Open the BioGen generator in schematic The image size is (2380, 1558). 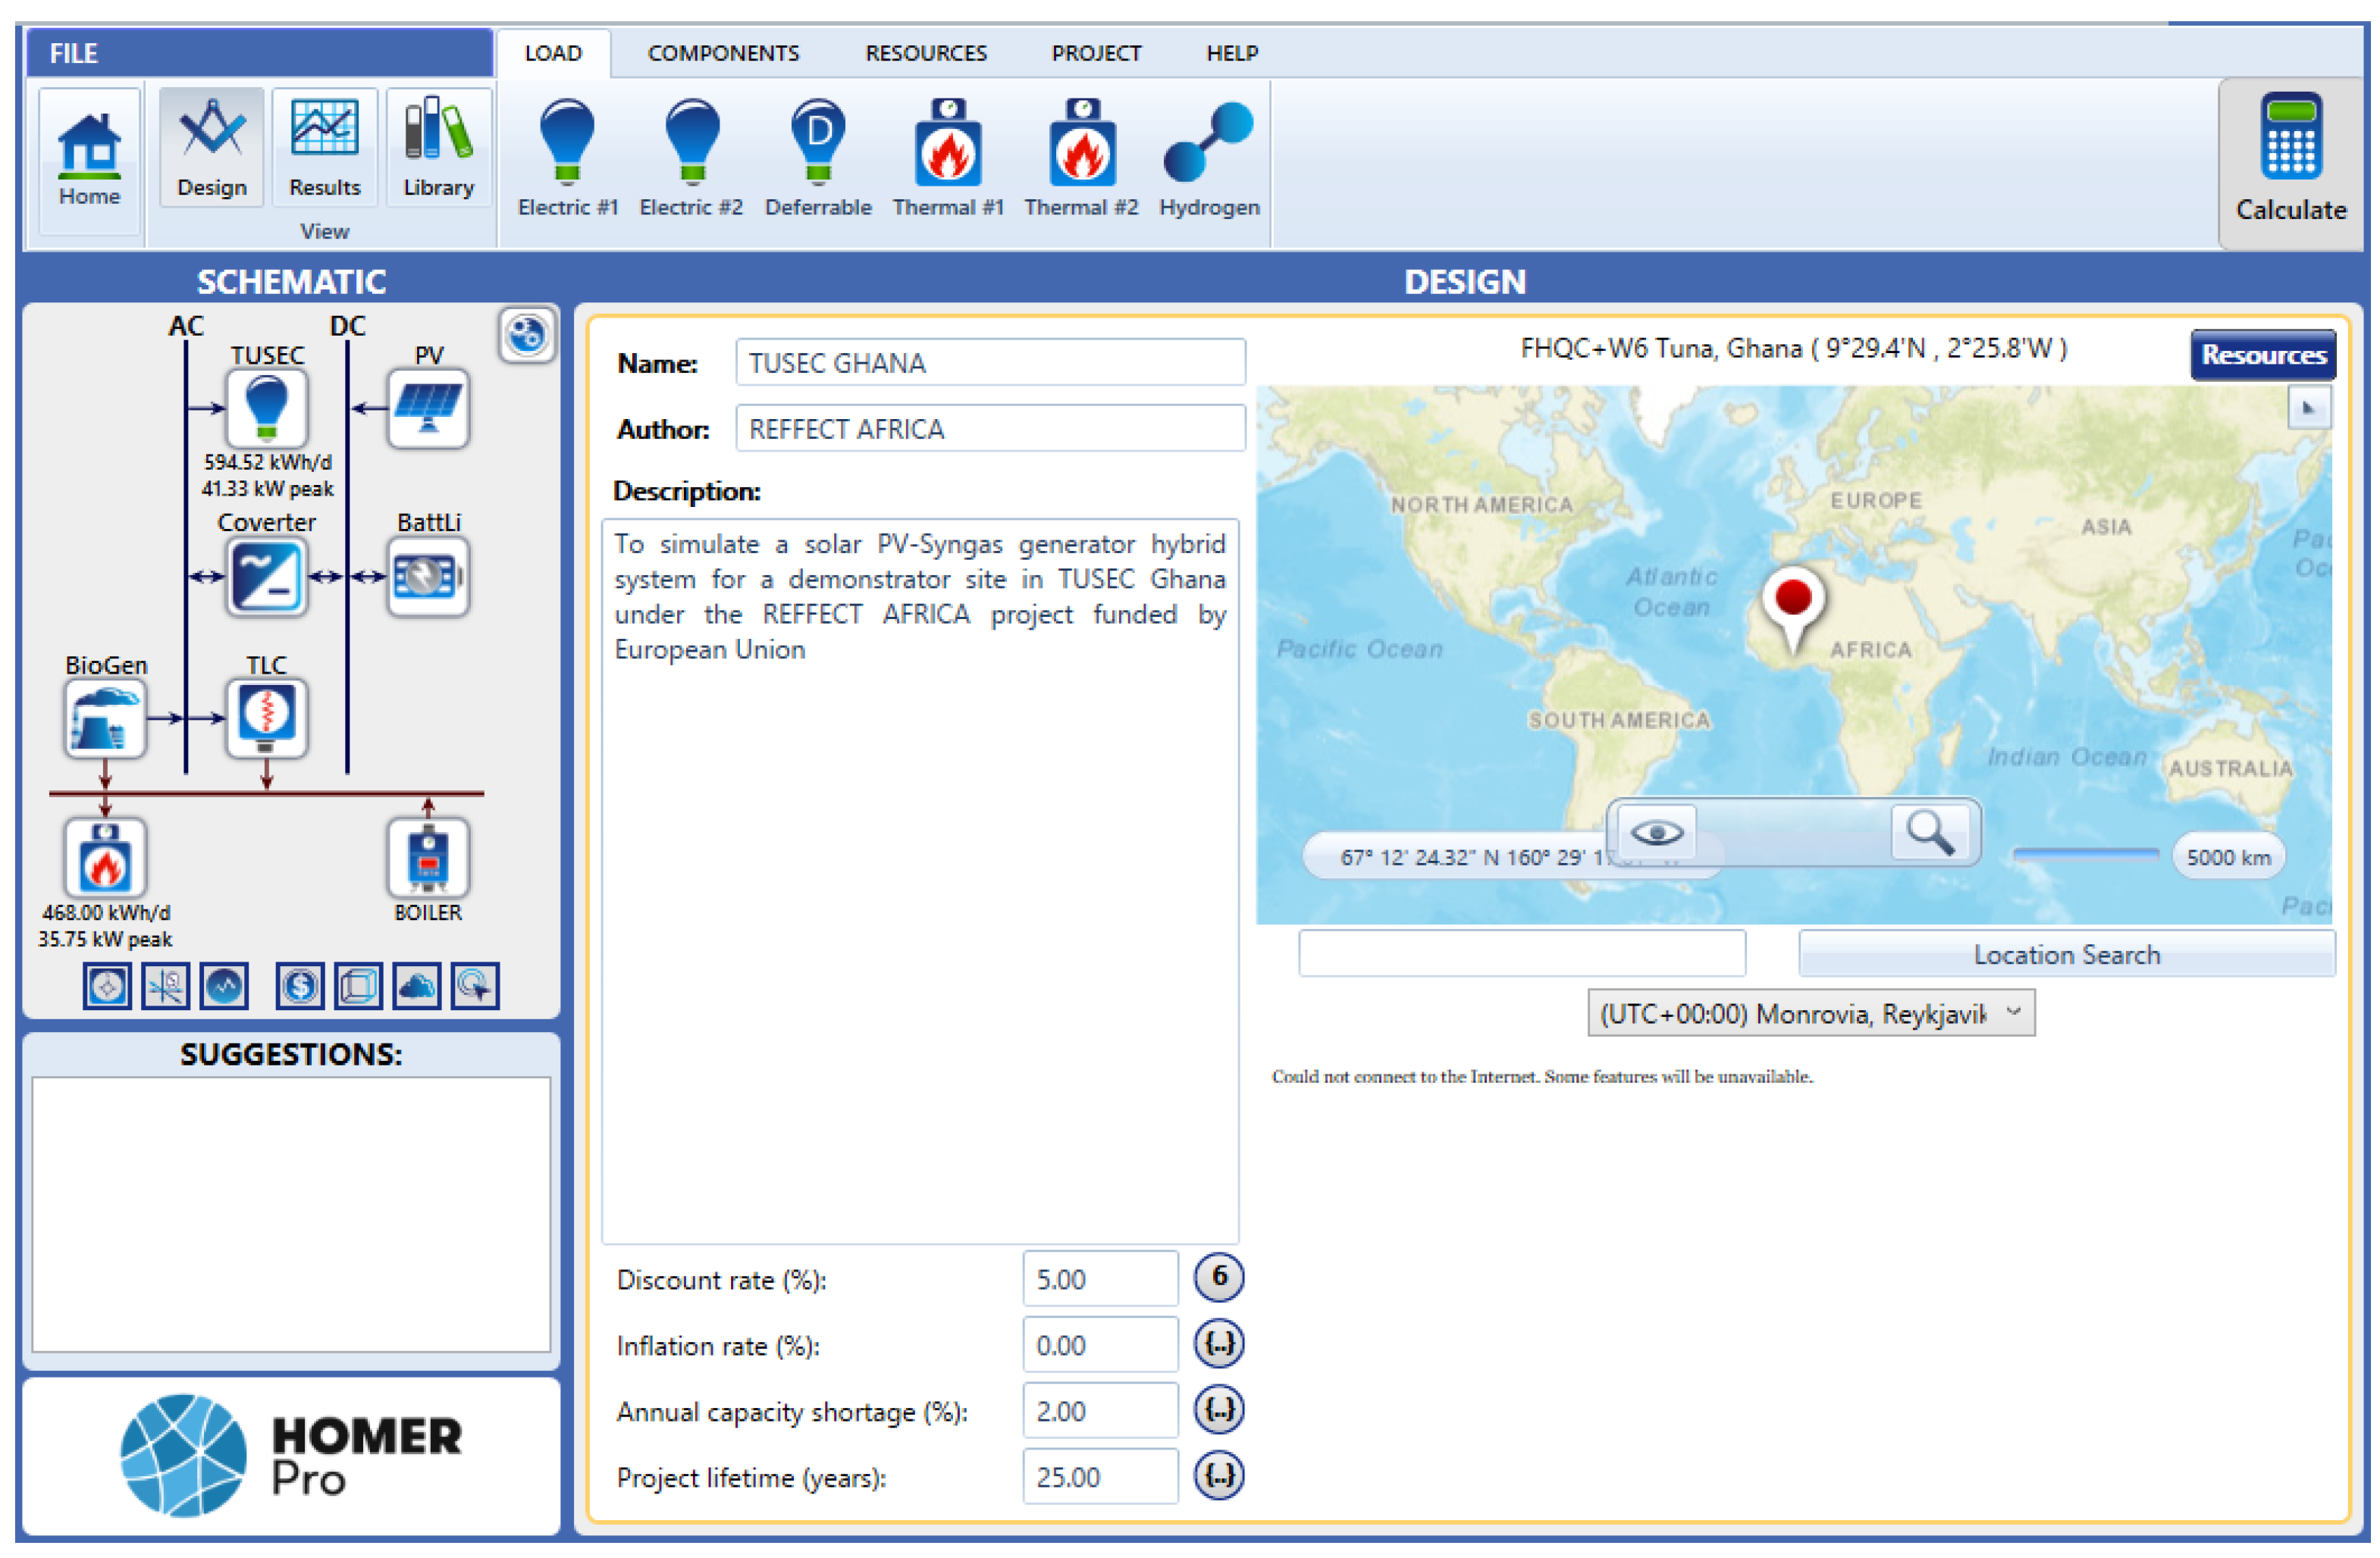(x=105, y=718)
